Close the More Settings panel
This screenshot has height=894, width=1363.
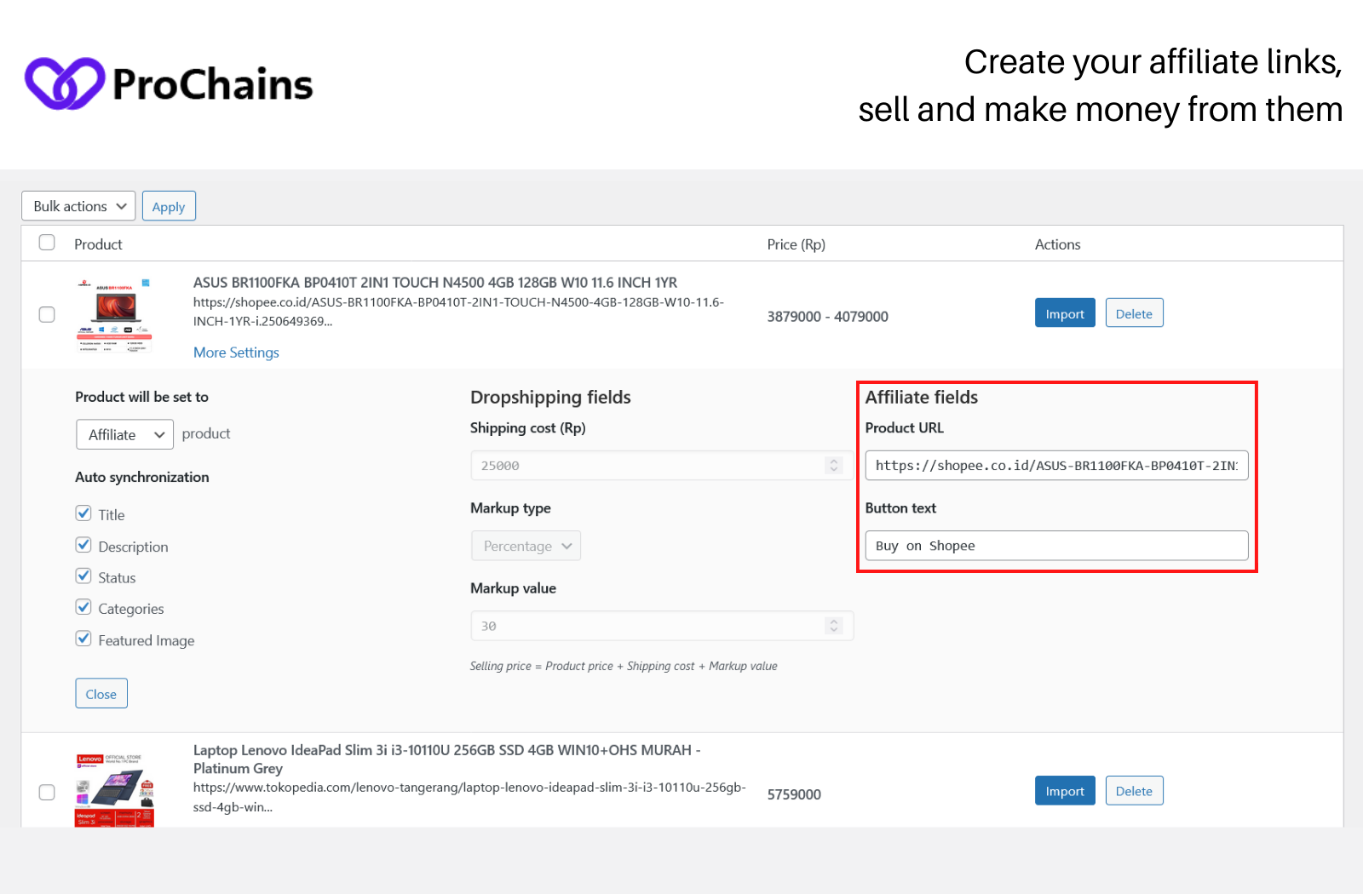pyautogui.click(x=101, y=694)
